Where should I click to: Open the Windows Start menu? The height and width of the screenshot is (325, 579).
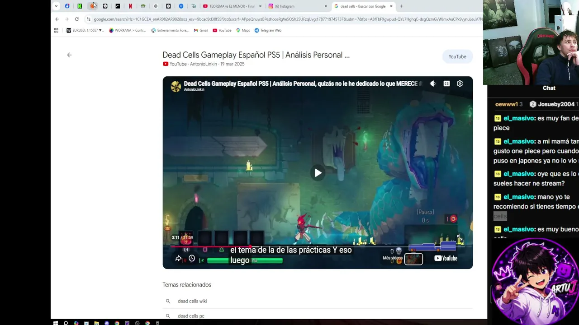56,323
